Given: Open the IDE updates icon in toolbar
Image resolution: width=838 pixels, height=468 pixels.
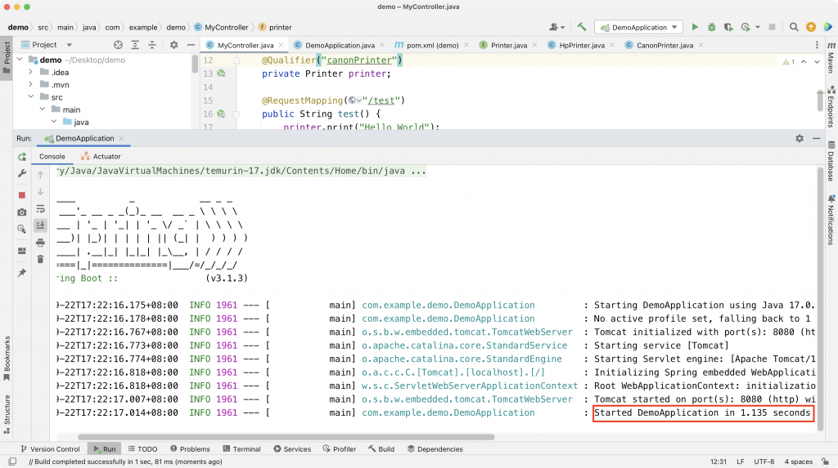Looking at the screenshot, I should click(x=811, y=27).
